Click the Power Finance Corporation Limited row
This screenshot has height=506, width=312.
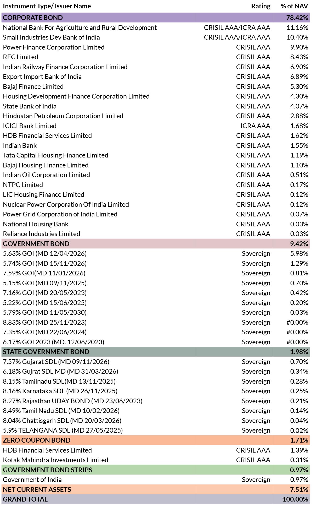pos(156,47)
